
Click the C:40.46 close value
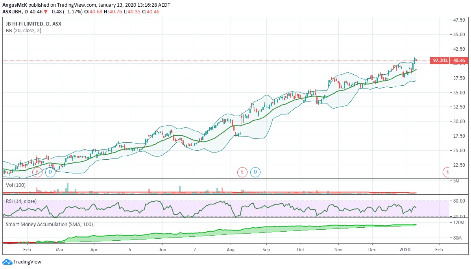150,12
